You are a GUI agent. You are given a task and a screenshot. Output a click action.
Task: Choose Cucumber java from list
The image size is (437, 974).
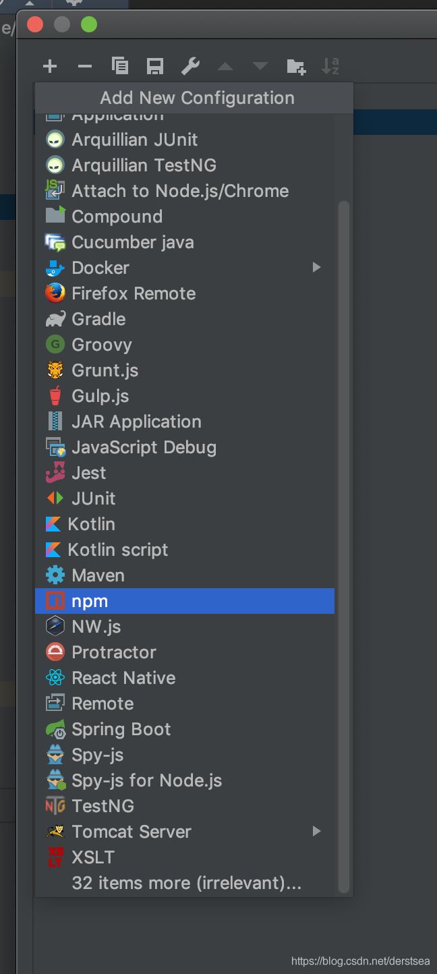pos(185,242)
